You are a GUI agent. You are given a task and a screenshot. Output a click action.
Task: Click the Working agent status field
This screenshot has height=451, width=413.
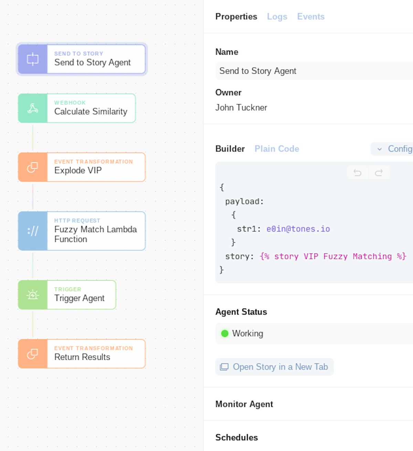(314, 334)
